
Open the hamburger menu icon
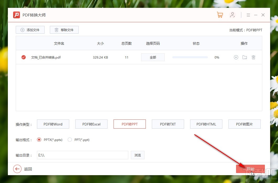tap(248, 15)
